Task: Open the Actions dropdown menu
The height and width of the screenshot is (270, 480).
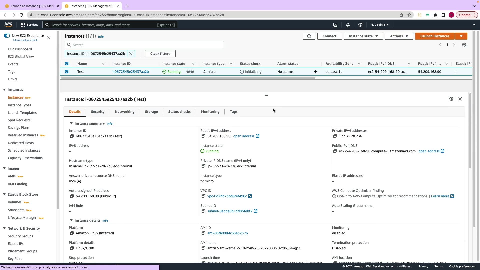Action: [399, 36]
